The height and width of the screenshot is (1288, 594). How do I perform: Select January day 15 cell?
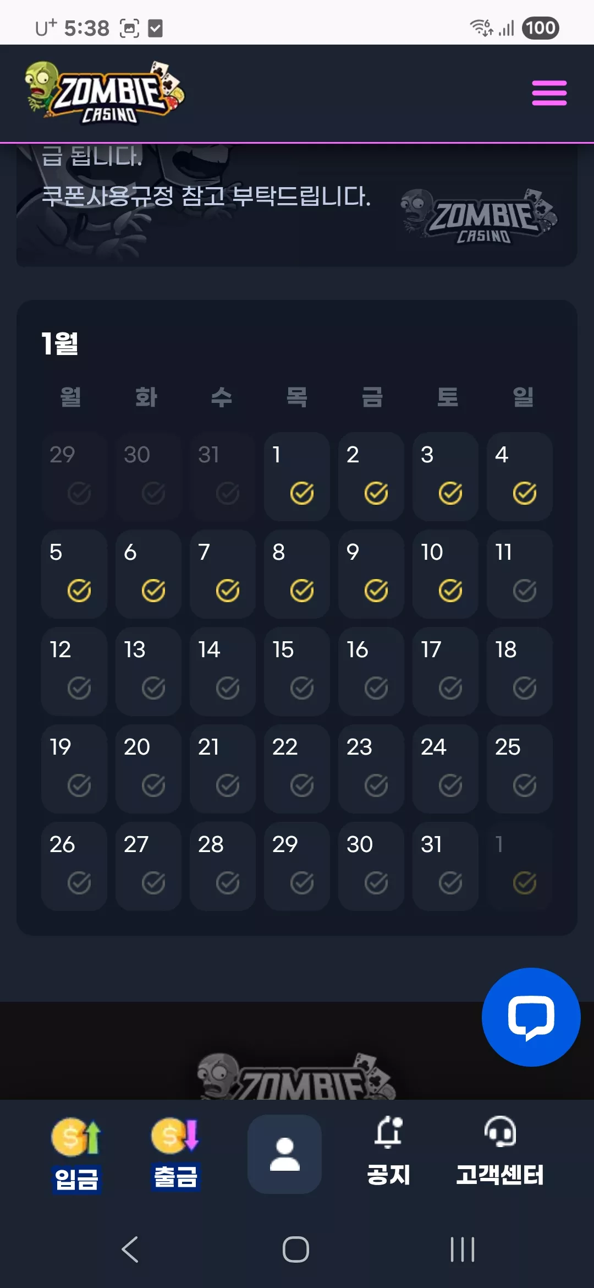pos(297,672)
